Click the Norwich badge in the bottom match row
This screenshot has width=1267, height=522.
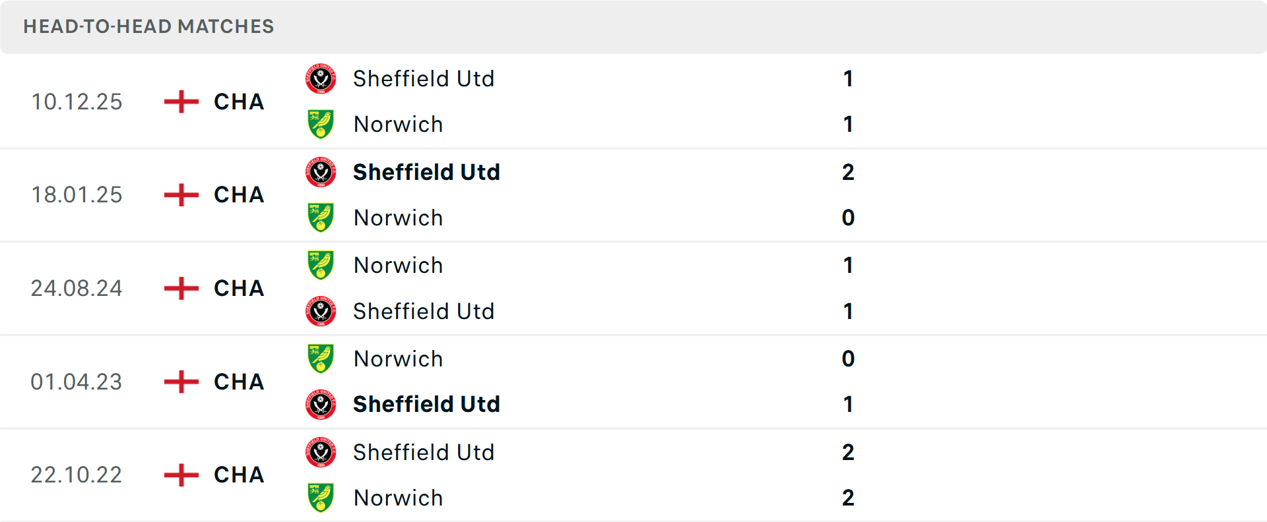321,498
